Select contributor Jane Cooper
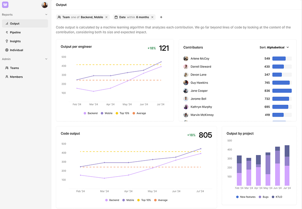The image size is (302, 209). (199, 91)
